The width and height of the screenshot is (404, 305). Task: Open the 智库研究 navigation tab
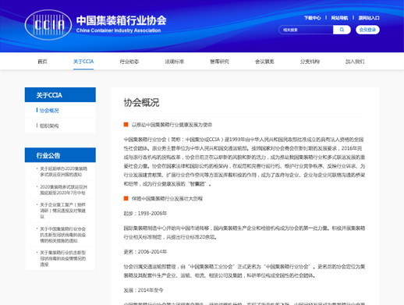(219, 62)
